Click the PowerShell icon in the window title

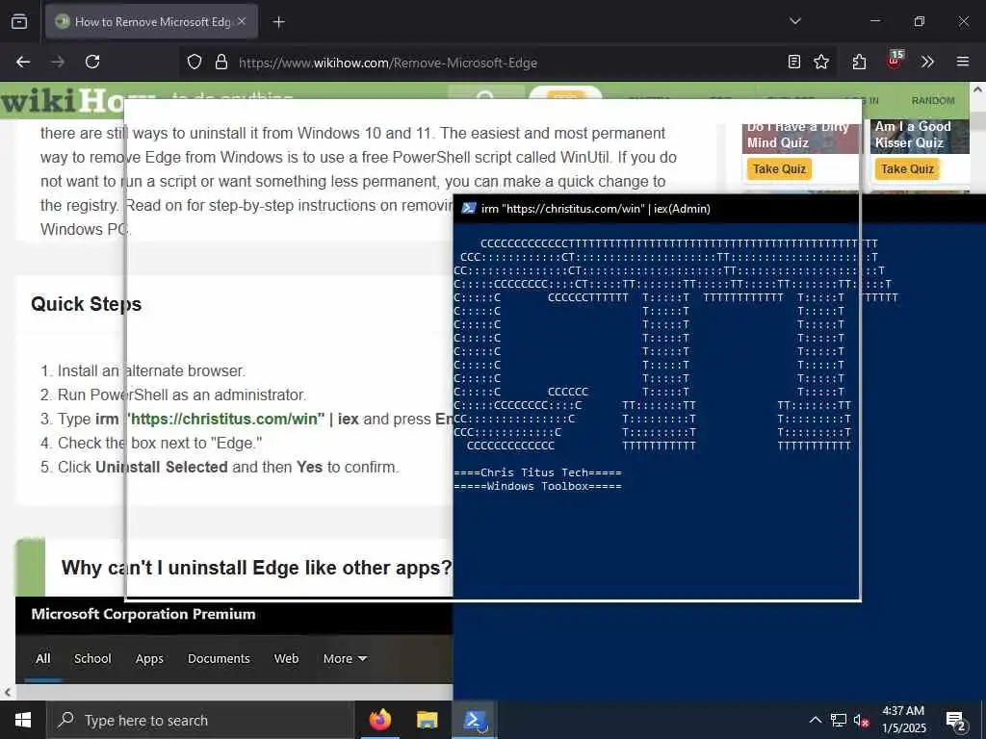tap(468, 208)
